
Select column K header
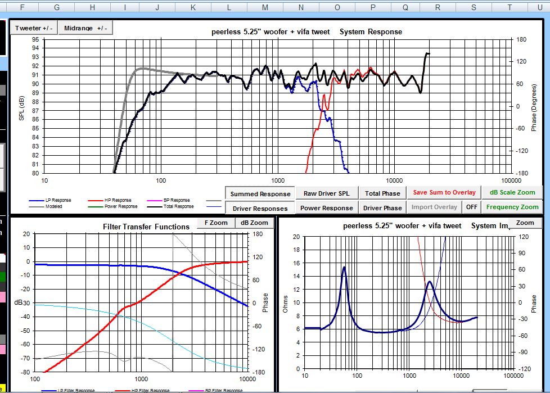click(193, 7)
